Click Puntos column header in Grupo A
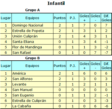Screen dimensions: 112x109 coord(60,18)
